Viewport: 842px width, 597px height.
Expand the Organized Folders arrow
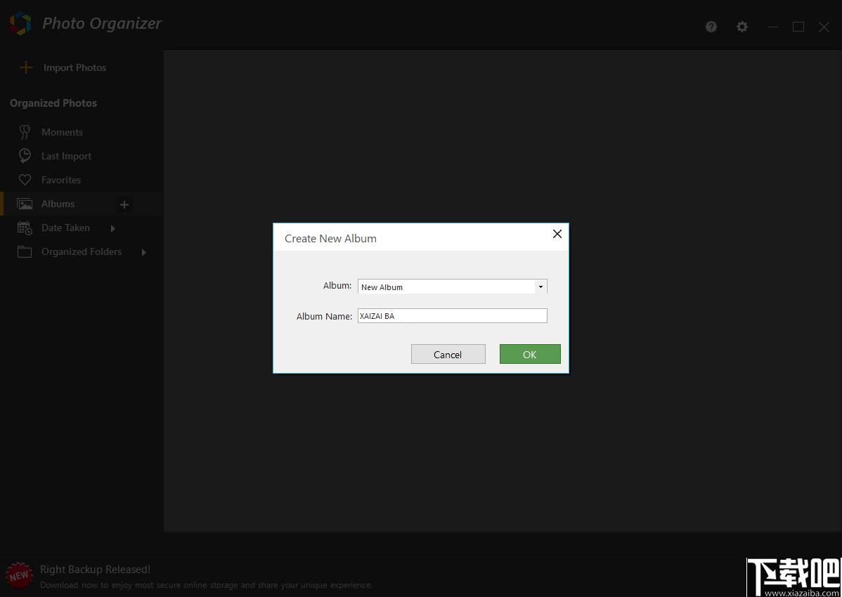(144, 252)
